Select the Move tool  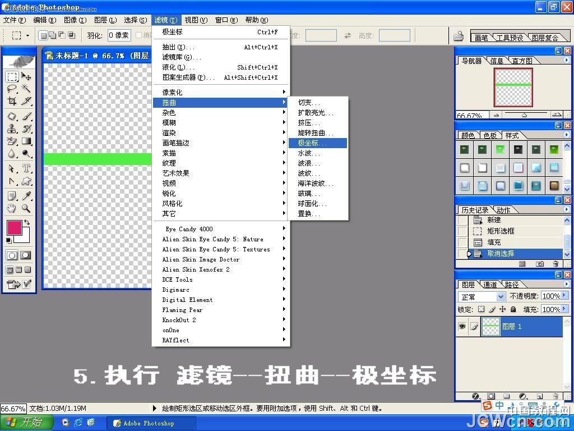pos(26,76)
